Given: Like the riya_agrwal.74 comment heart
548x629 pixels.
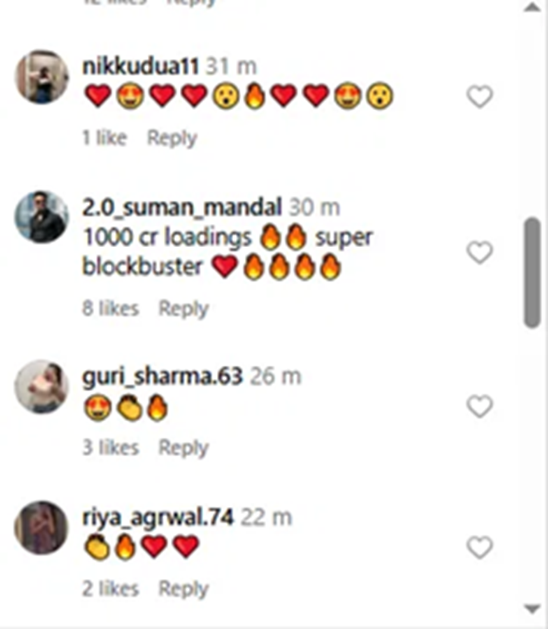Looking at the screenshot, I should 479,548.
